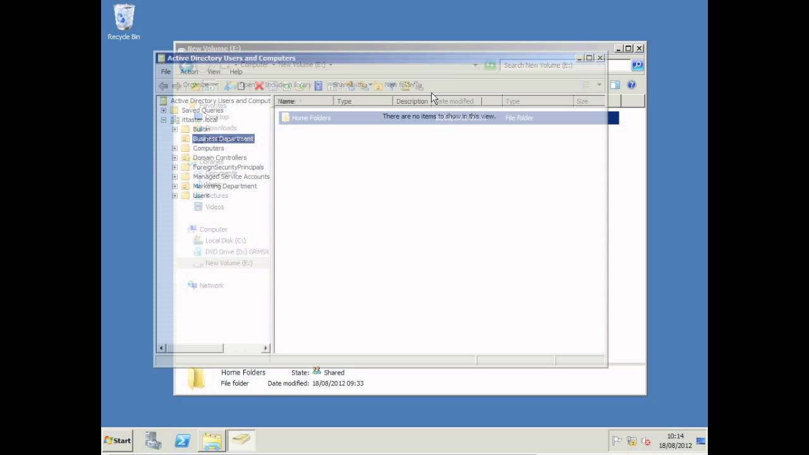Image resolution: width=809 pixels, height=455 pixels.
Task: Click the Start button
Action: [118, 440]
